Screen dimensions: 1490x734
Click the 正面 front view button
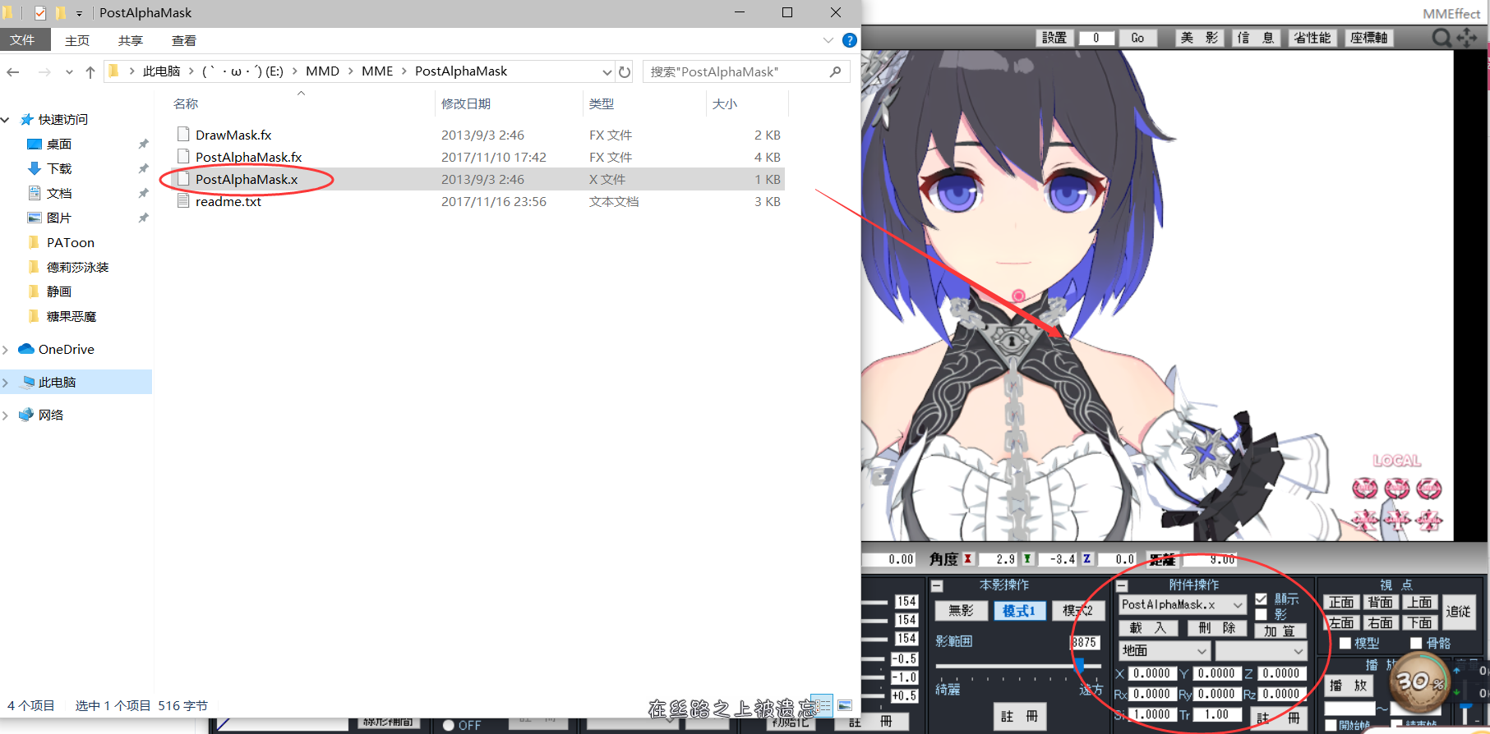(x=1341, y=603)
